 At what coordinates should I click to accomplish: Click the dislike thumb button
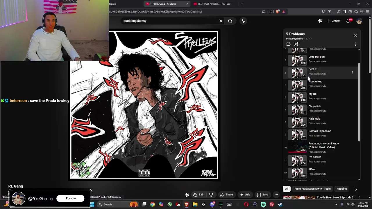pos(211,194)
